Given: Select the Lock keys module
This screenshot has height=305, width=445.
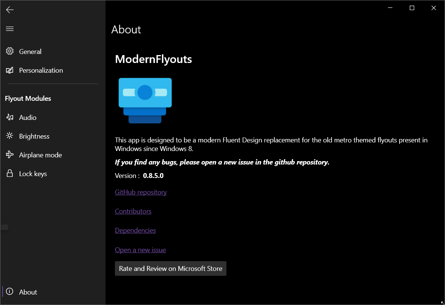Looking at the screenshot, I should coord(53,173).
